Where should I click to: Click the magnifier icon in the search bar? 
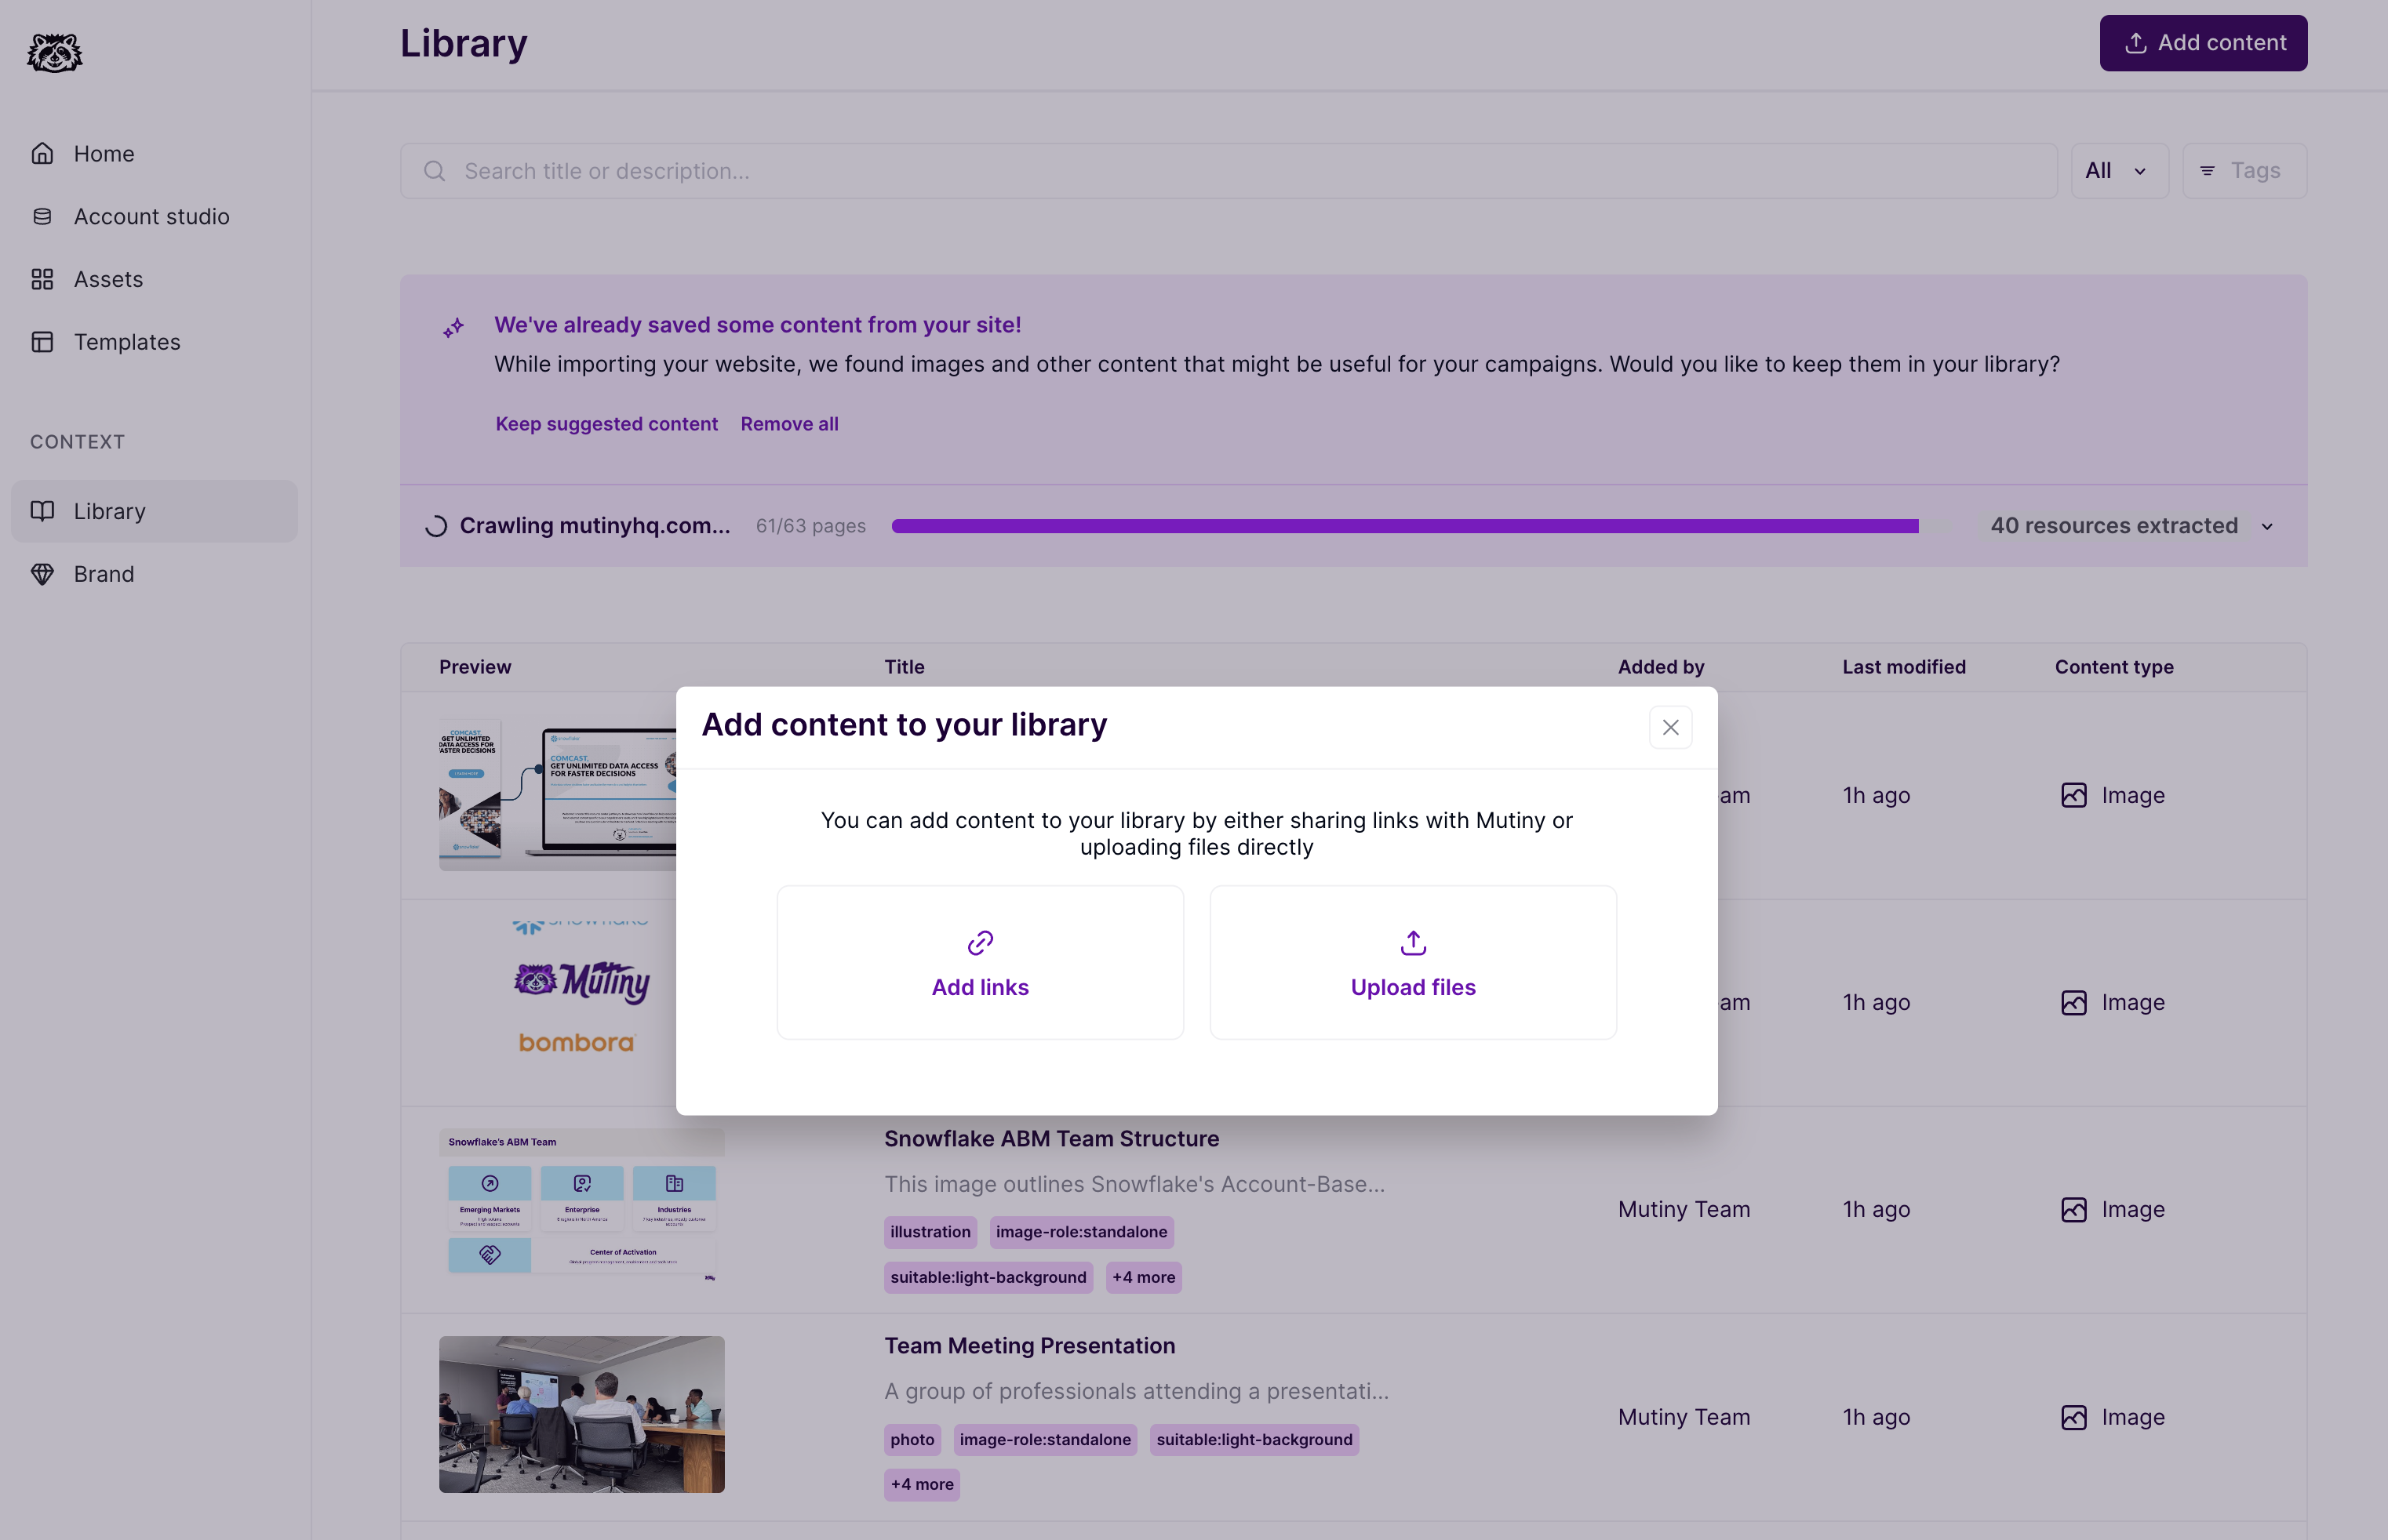(x=434, y=171)
